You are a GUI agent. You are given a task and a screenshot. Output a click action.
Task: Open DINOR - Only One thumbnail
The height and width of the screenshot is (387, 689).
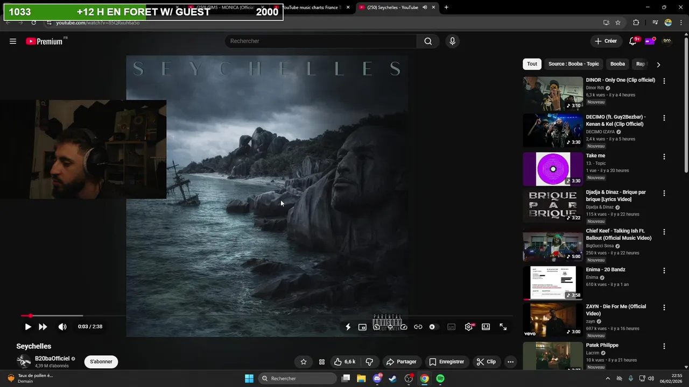(x=553, y=94)
